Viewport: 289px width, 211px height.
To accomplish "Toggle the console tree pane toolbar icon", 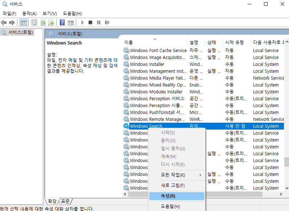I will 23,22.
